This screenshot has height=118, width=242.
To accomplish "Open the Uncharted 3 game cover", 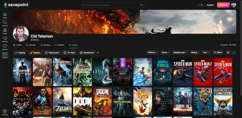I will coord(42,72).
